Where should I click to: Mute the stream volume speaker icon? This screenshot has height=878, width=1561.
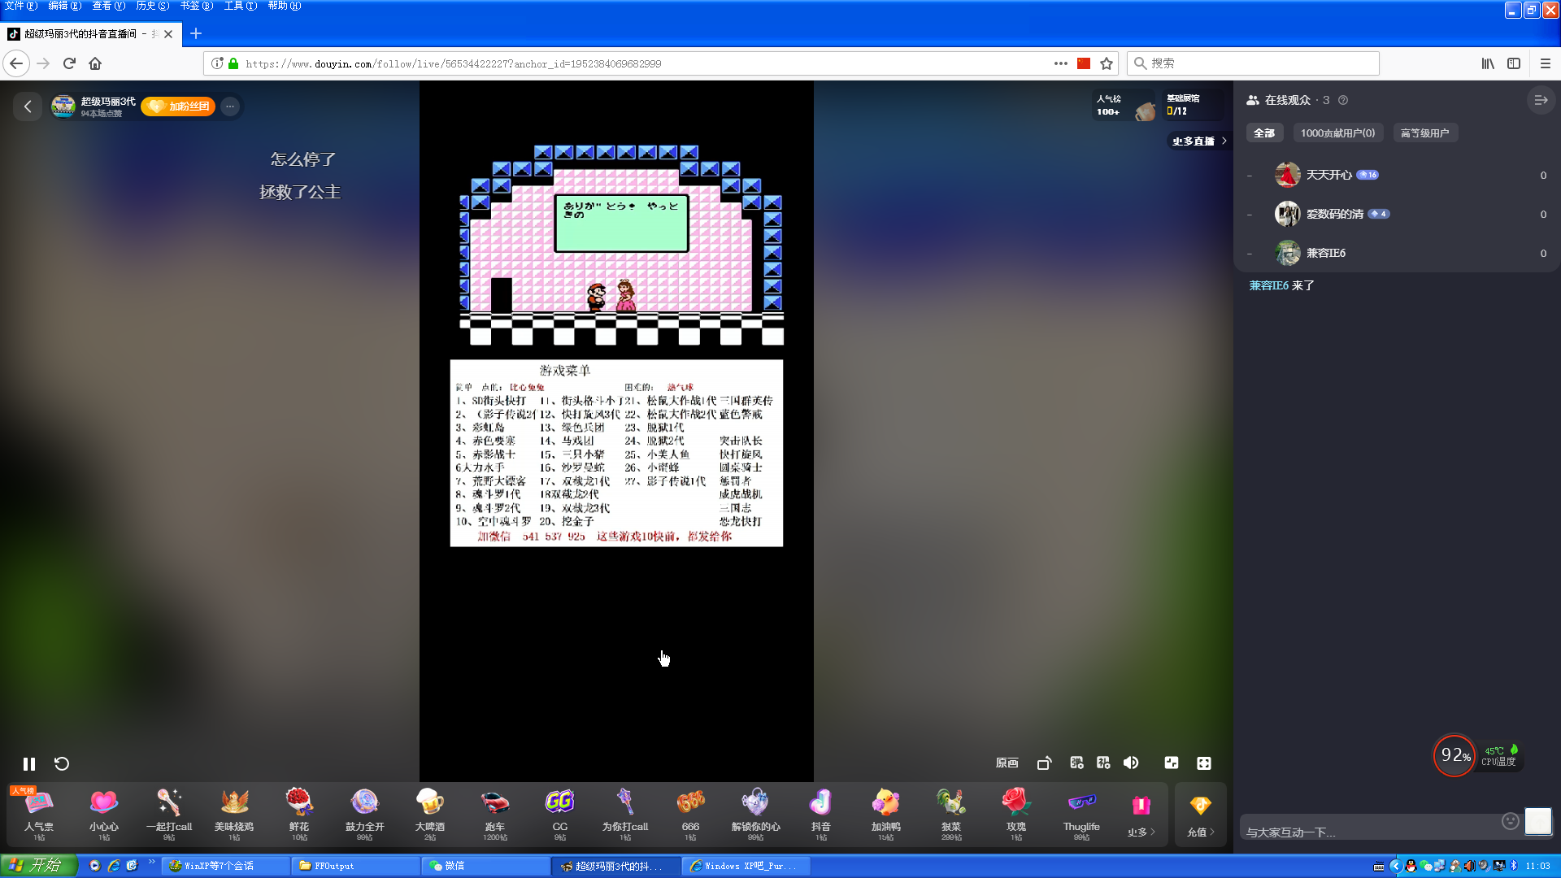coord(1131,763)
